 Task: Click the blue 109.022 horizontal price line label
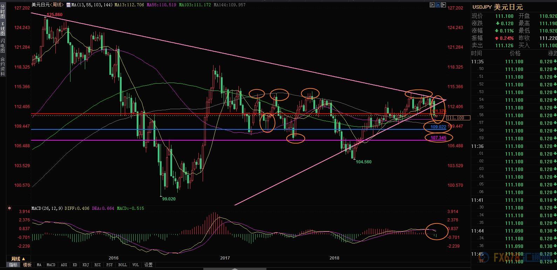point(438,127)
